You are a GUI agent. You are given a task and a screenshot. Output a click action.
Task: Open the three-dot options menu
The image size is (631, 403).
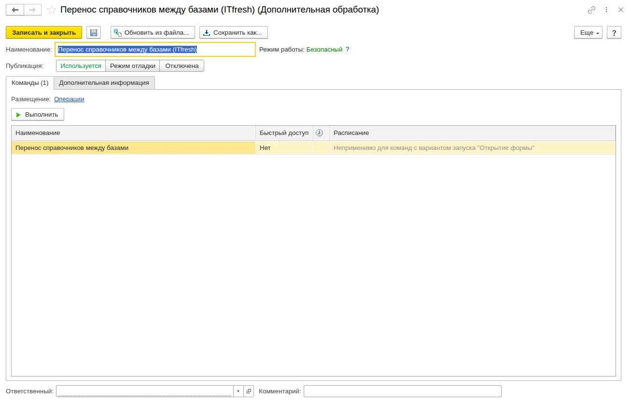pos(606,10)
